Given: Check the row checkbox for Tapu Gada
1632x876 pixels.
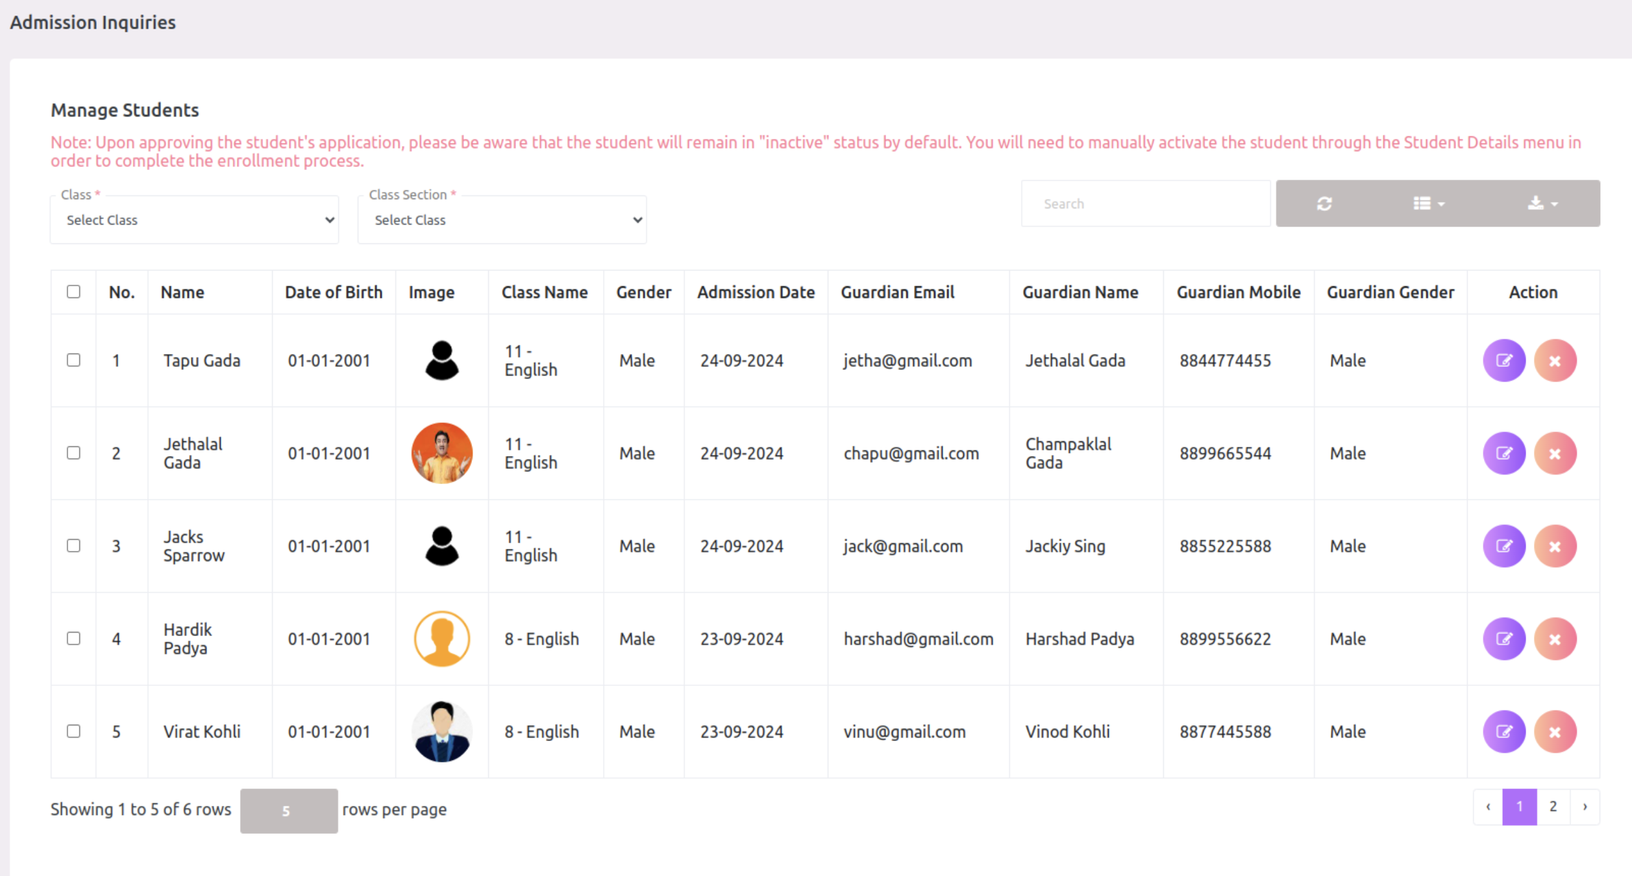Looking at the screenshot, I should (73, 360).
